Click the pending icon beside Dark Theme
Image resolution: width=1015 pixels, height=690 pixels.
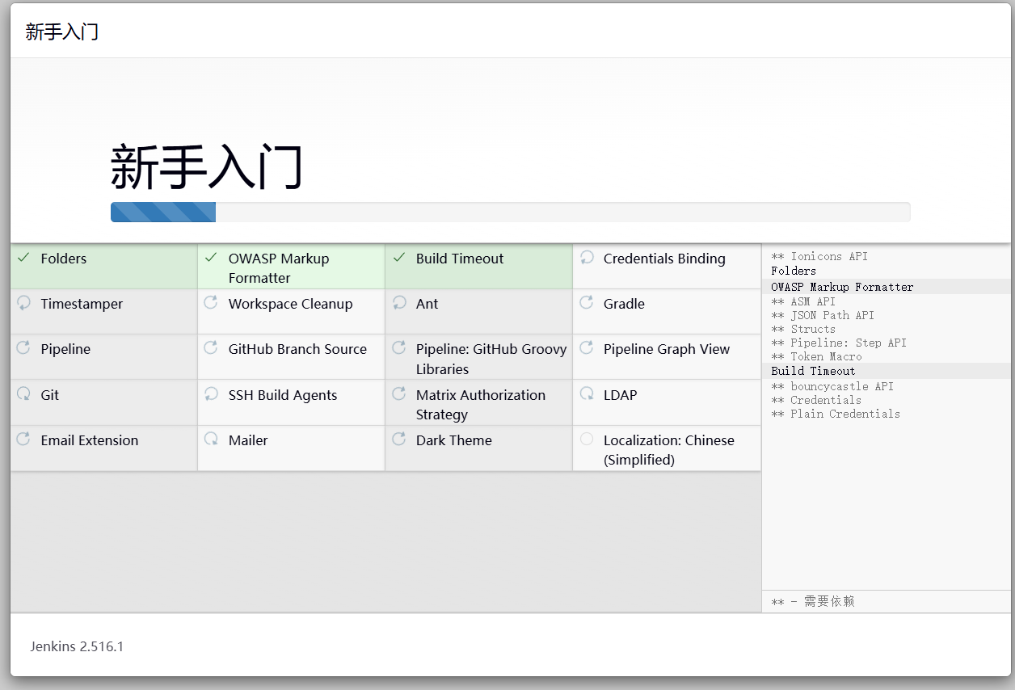pos(399,440)
